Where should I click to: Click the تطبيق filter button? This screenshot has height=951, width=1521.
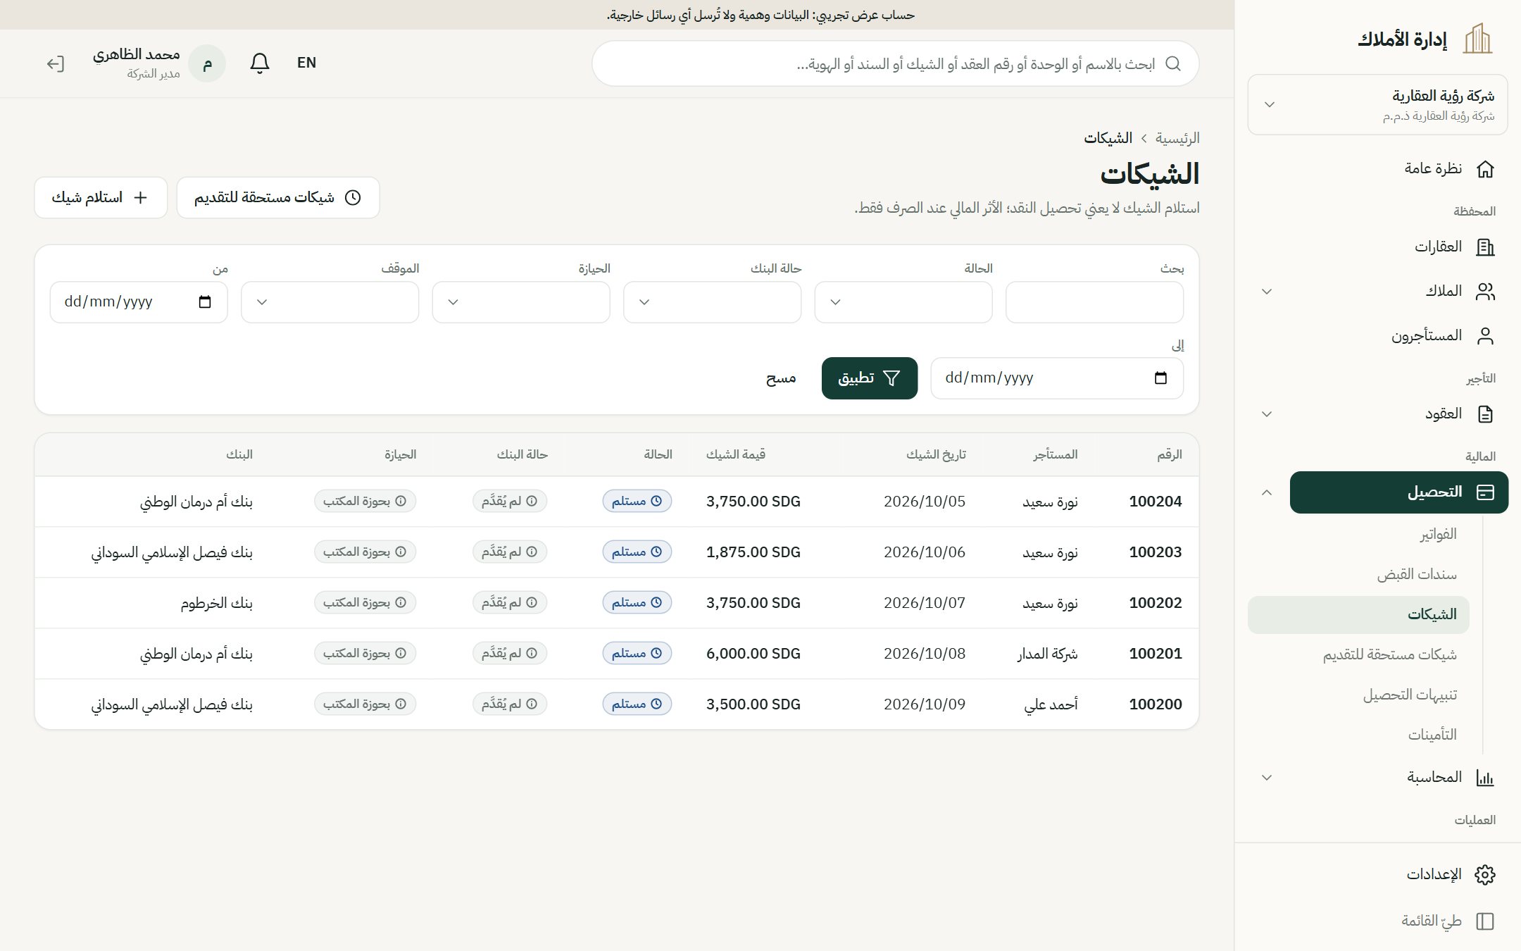[870, 378]
